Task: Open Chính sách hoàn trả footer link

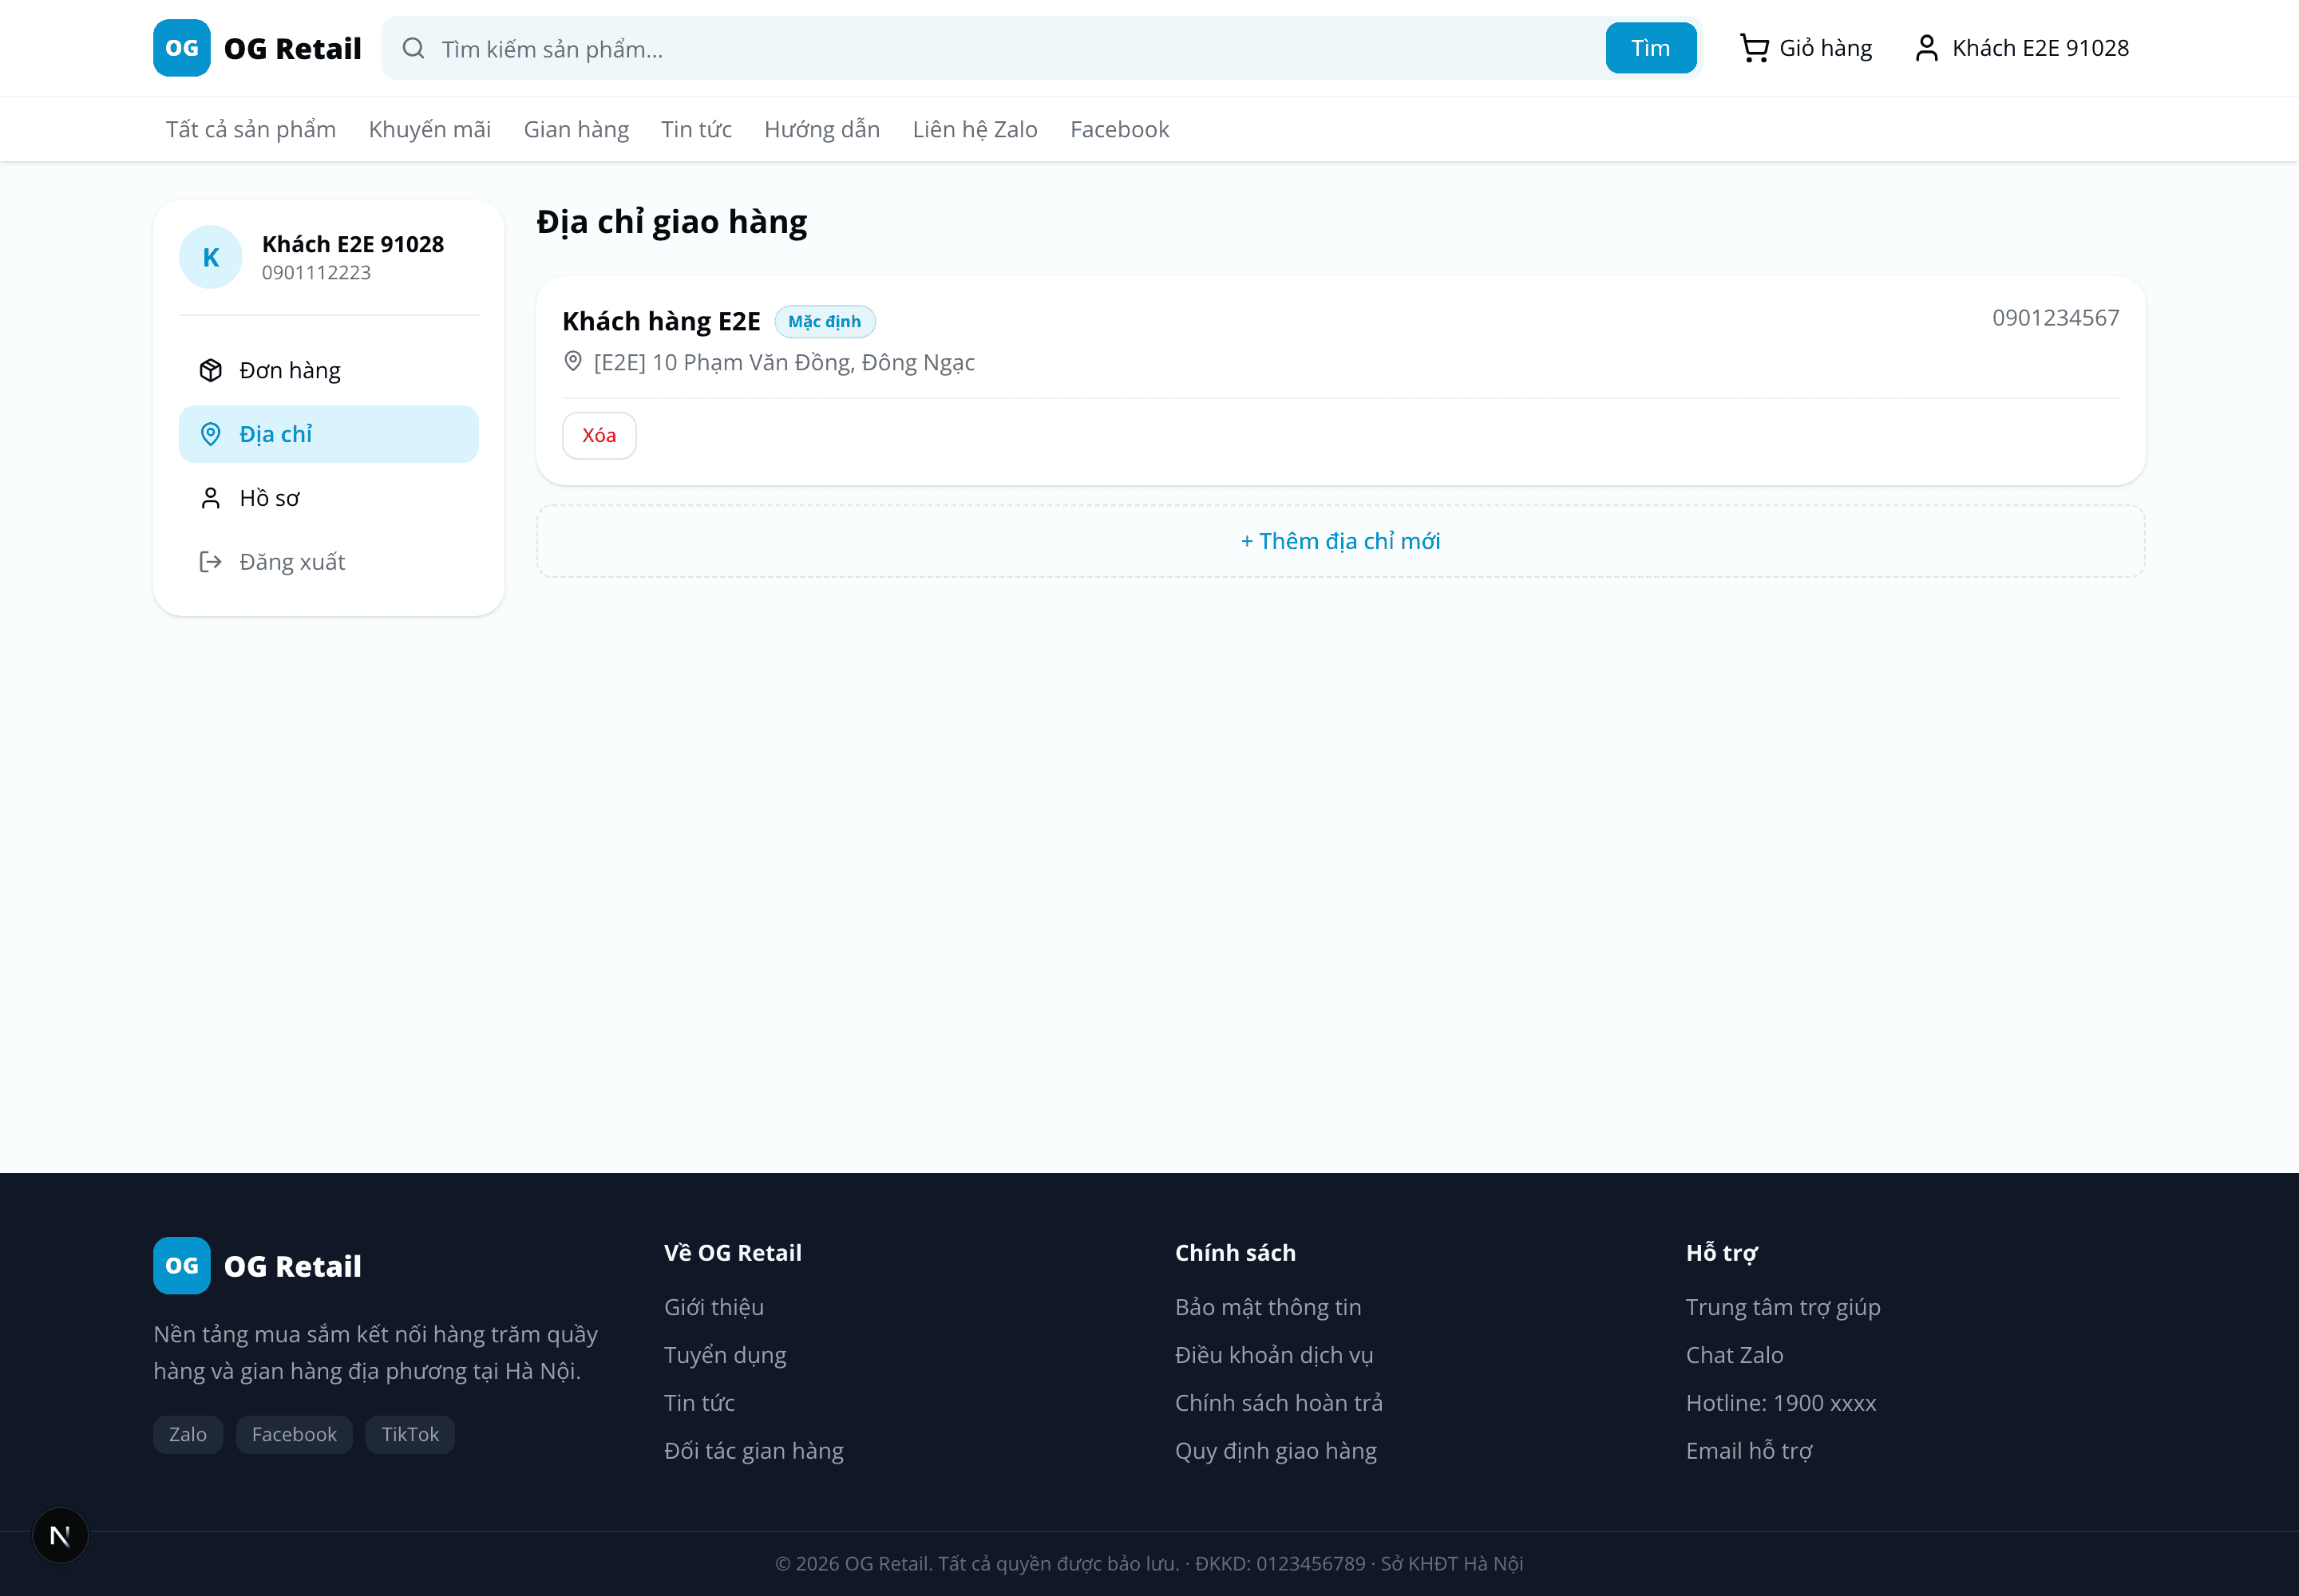Action: [1280, 1403]
